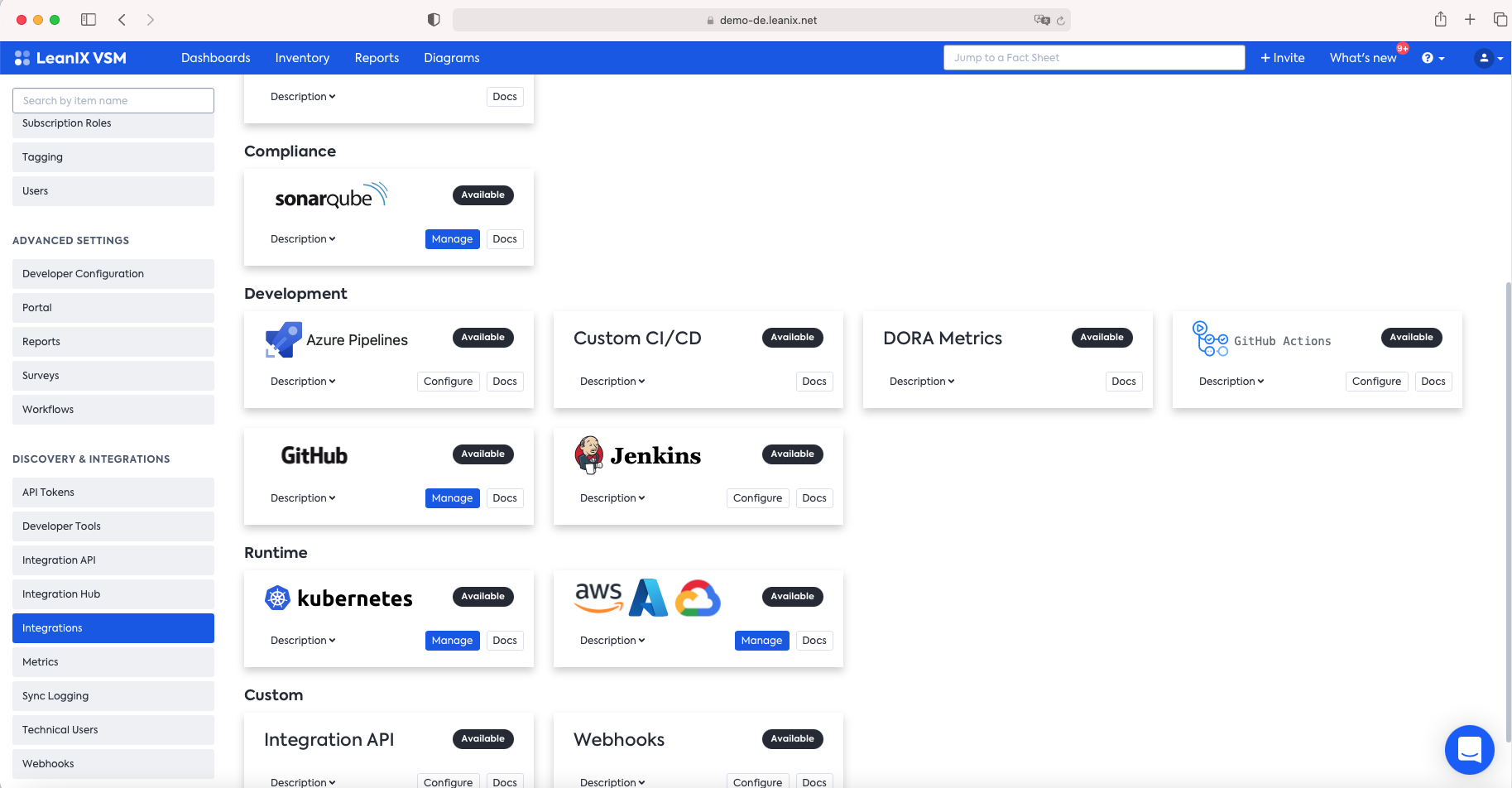Viewport: 1512px width, 788px height.
Task: Click the Kubernetes wheel logo
Action: [277, 598]
